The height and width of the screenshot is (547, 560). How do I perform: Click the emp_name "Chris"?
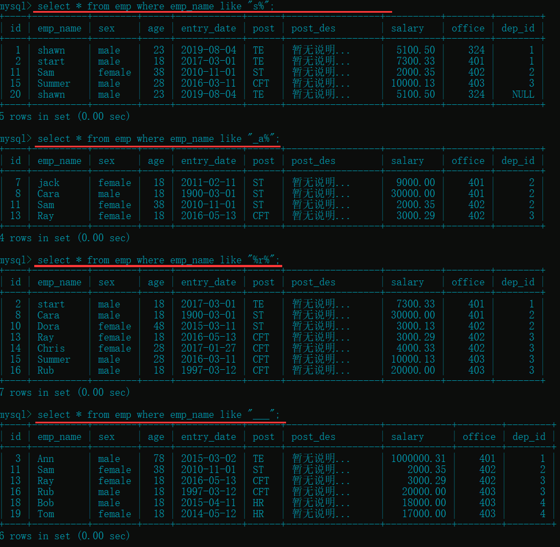51,348
